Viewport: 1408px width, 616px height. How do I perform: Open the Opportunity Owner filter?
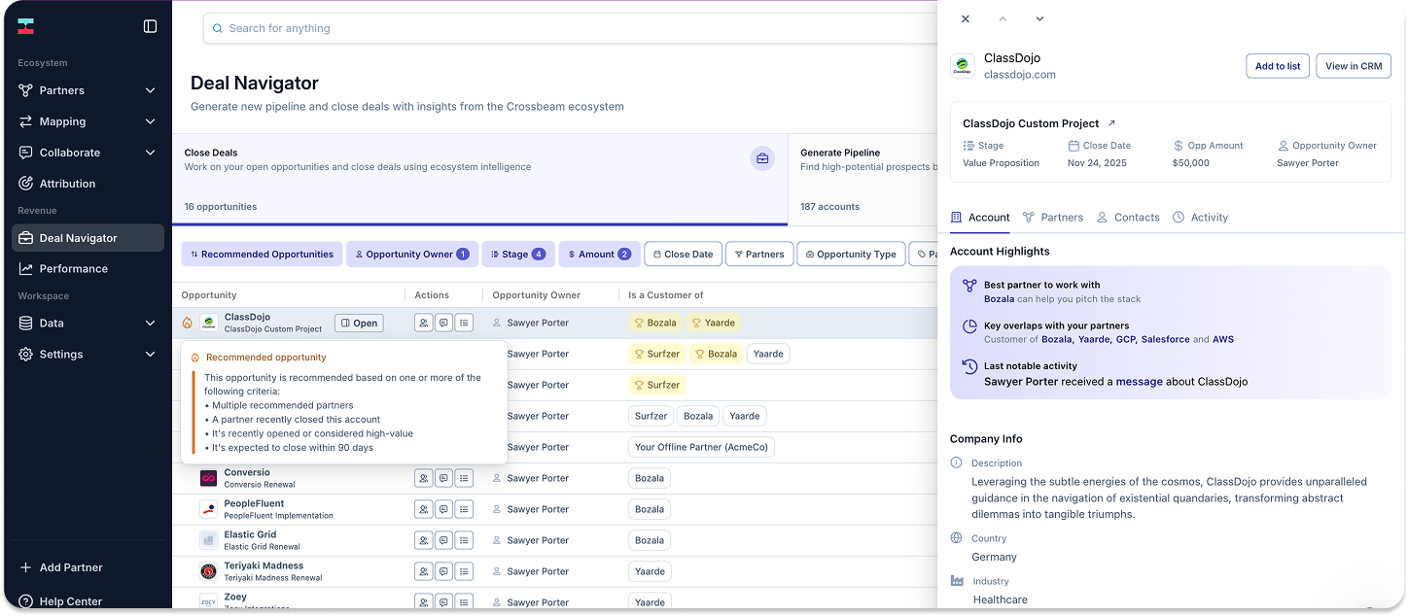412,254
